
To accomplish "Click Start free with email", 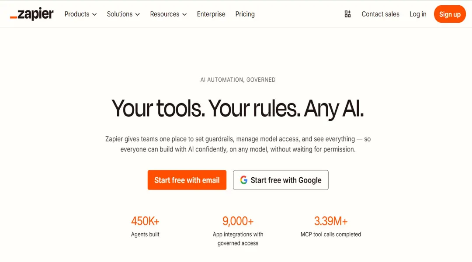I will tap(187, 179).
